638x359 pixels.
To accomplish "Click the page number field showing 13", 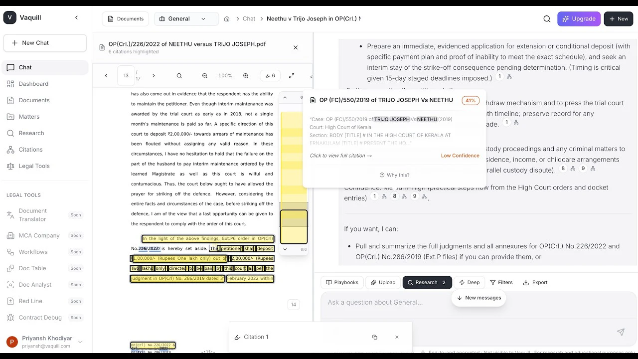I will coord(126,76).
